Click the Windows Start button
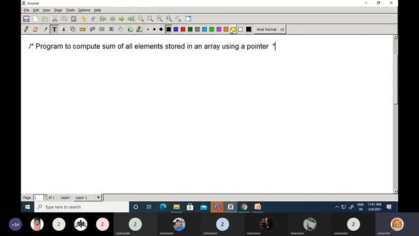Viewport: 419px width, 236px height. tap(27, 207)
